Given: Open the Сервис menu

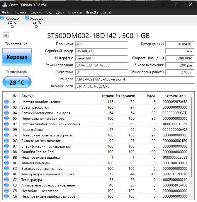Looking at the screenshot, I should 36,12.
